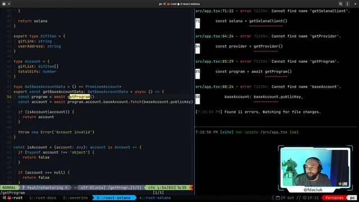Click baseAccount.publicKey in error output
The height and width of the screenshot is (202, 359).
(277, 97)
